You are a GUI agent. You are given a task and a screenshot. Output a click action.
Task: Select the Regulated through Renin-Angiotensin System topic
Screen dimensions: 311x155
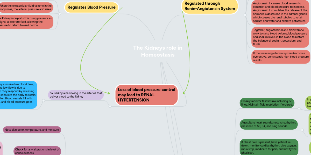pos(210,6)
